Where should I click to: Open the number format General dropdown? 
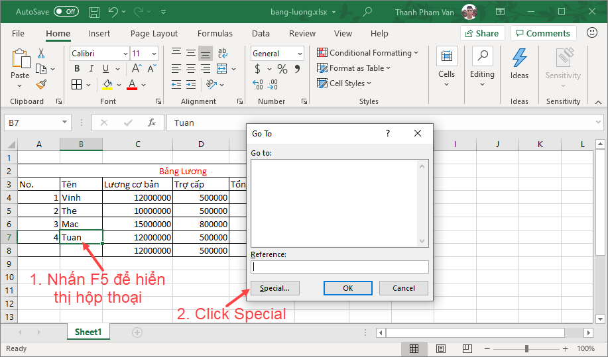pos(300,54)
